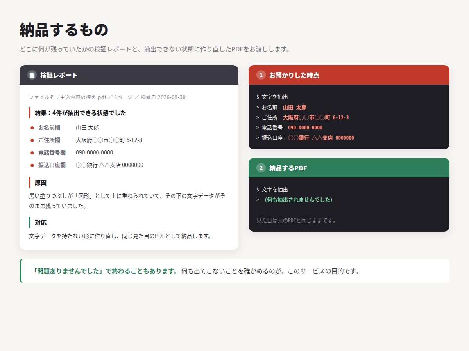Click the number 1 badge in the red header
469x351 pixels.
pos(261,75)
